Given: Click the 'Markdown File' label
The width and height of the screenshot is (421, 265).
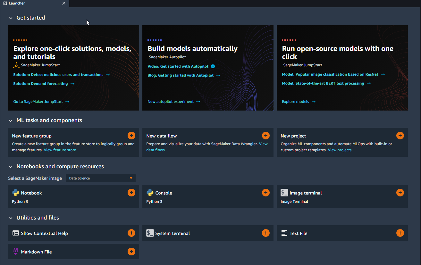Looking at the screenshot, I should tap(36, 252).
